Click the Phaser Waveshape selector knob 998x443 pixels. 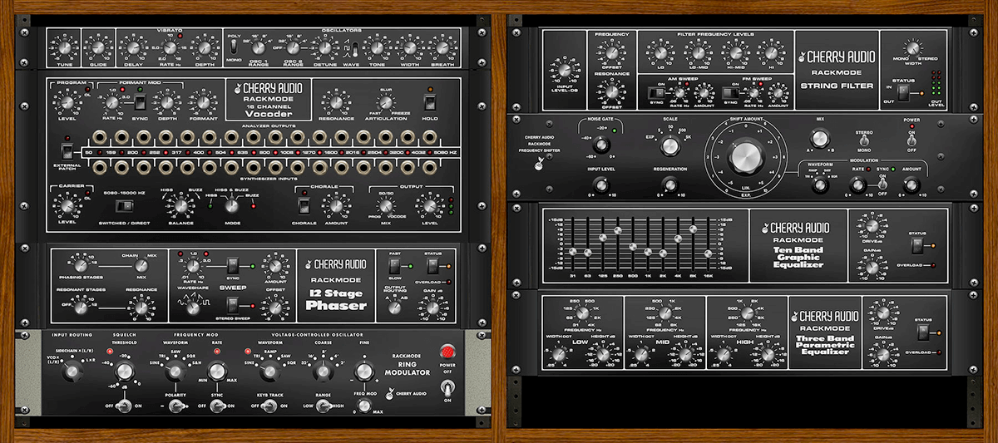pos(191,308)
